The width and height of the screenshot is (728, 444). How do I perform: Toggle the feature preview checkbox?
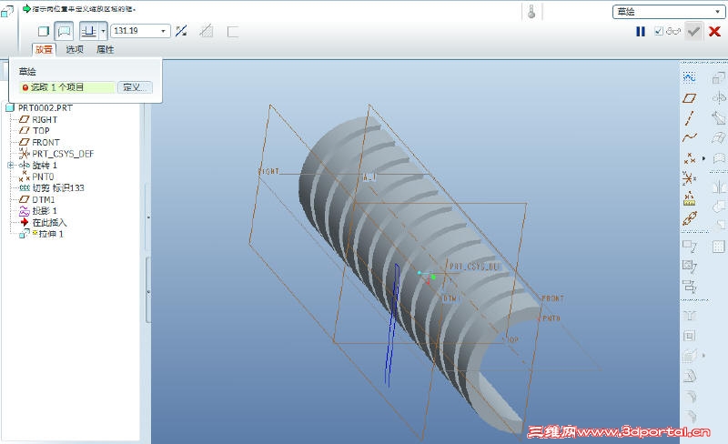click(x=658, y=31)
